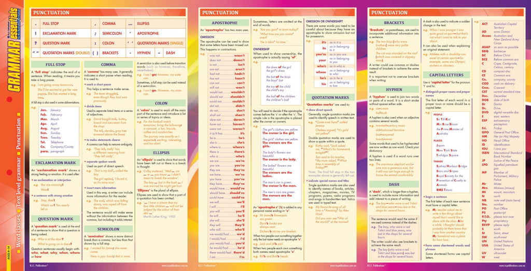
Task: Click 'whose' in the omission-ownership table
Action: 320,72
